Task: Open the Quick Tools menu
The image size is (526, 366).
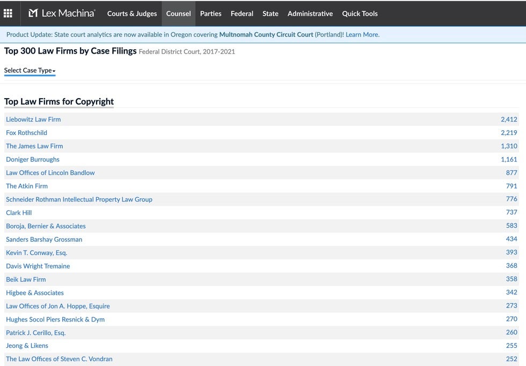Action: [x=360, y=13]
